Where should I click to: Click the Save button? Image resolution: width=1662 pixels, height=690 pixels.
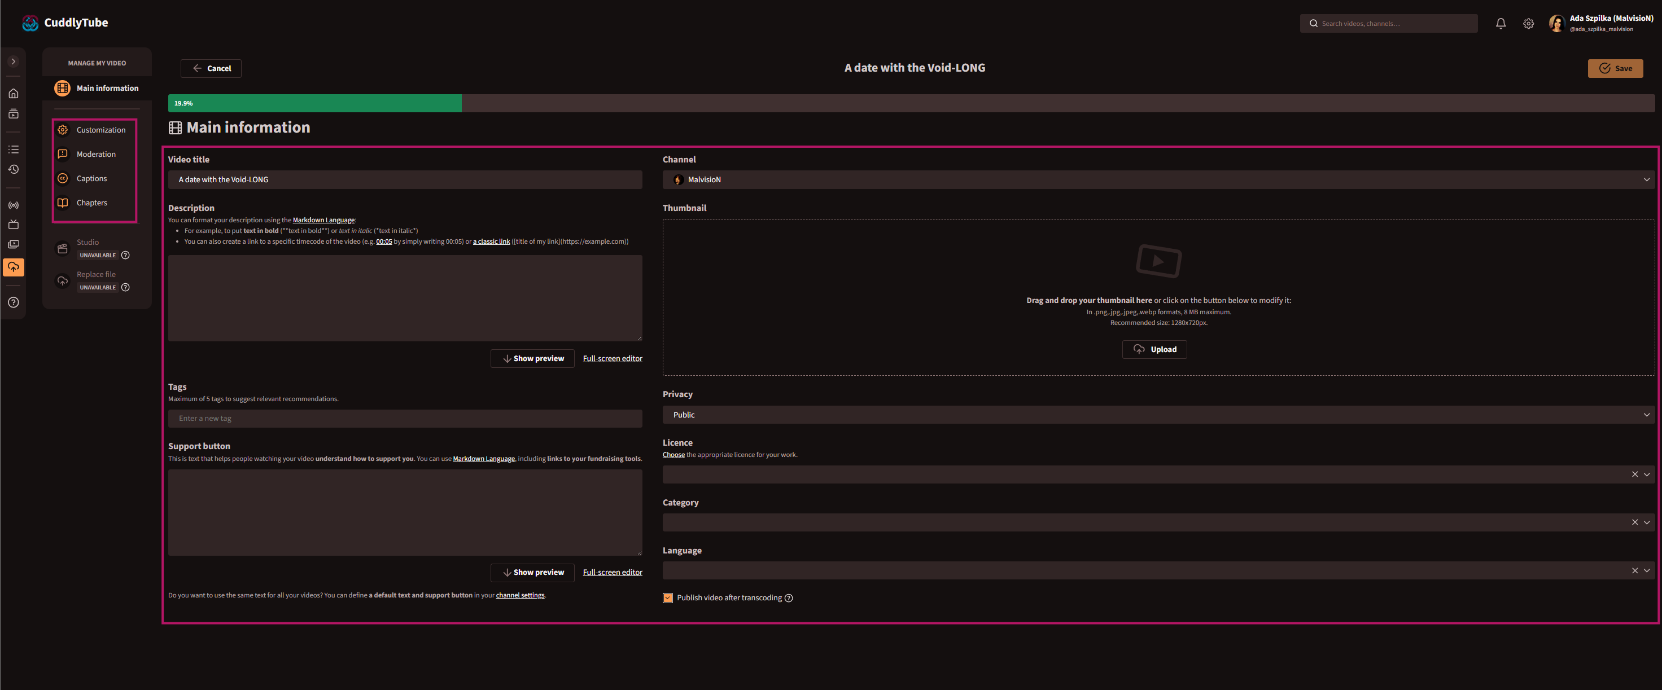[1615, 68]
